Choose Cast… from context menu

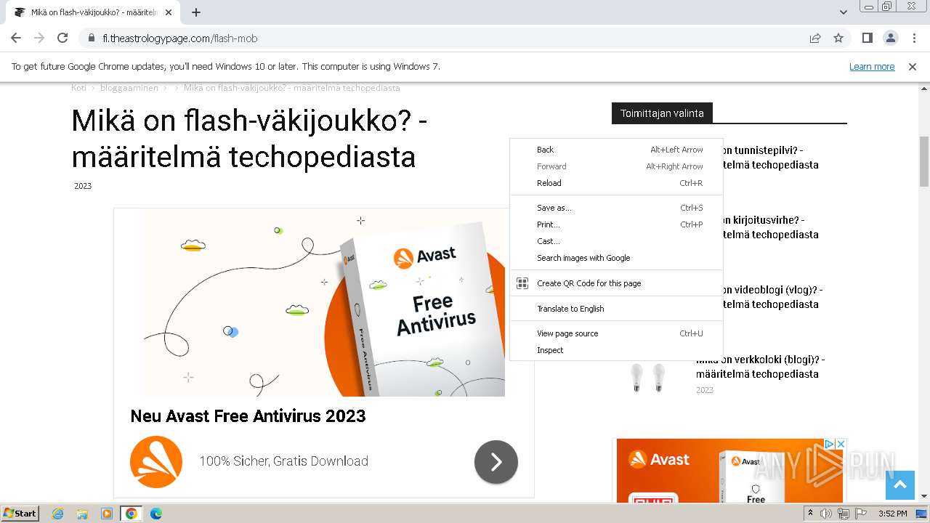pyautogui.click(x=616, y=241)
